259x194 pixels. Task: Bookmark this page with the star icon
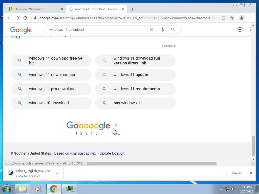point(232,18)
